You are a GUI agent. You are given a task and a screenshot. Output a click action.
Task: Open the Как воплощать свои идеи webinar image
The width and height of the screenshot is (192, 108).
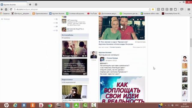(123, 89)
